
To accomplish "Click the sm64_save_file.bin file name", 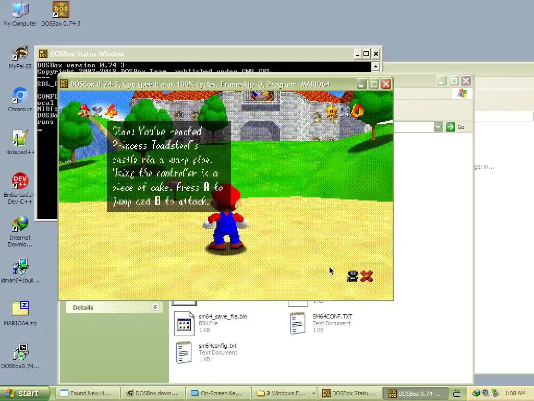I will pyautogui.click(x=223, y=316).
